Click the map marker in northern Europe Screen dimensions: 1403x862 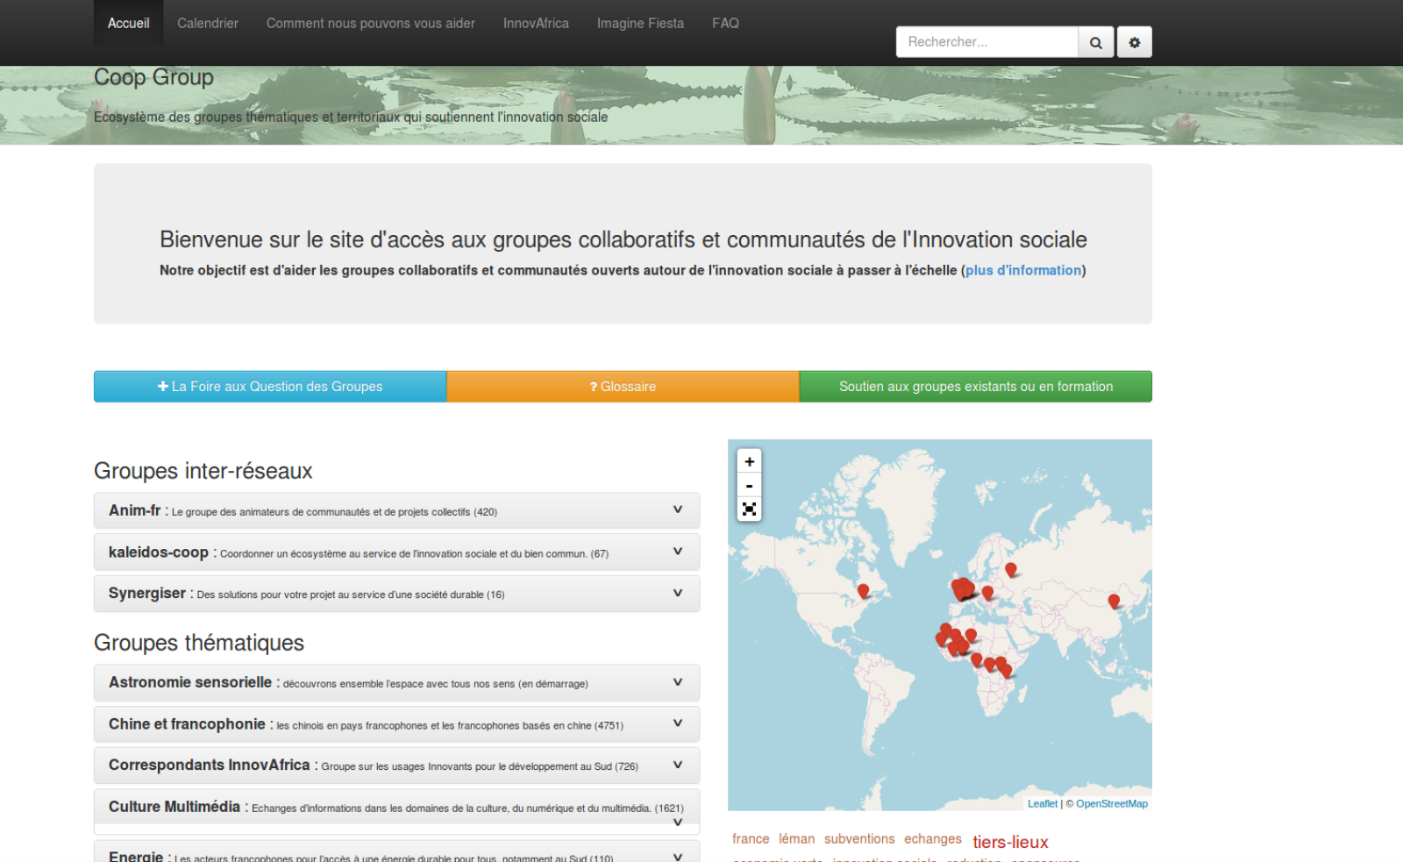(x=1011, y=570)
